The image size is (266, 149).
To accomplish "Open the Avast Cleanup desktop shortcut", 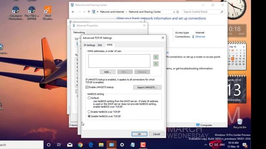I will 48,13.
